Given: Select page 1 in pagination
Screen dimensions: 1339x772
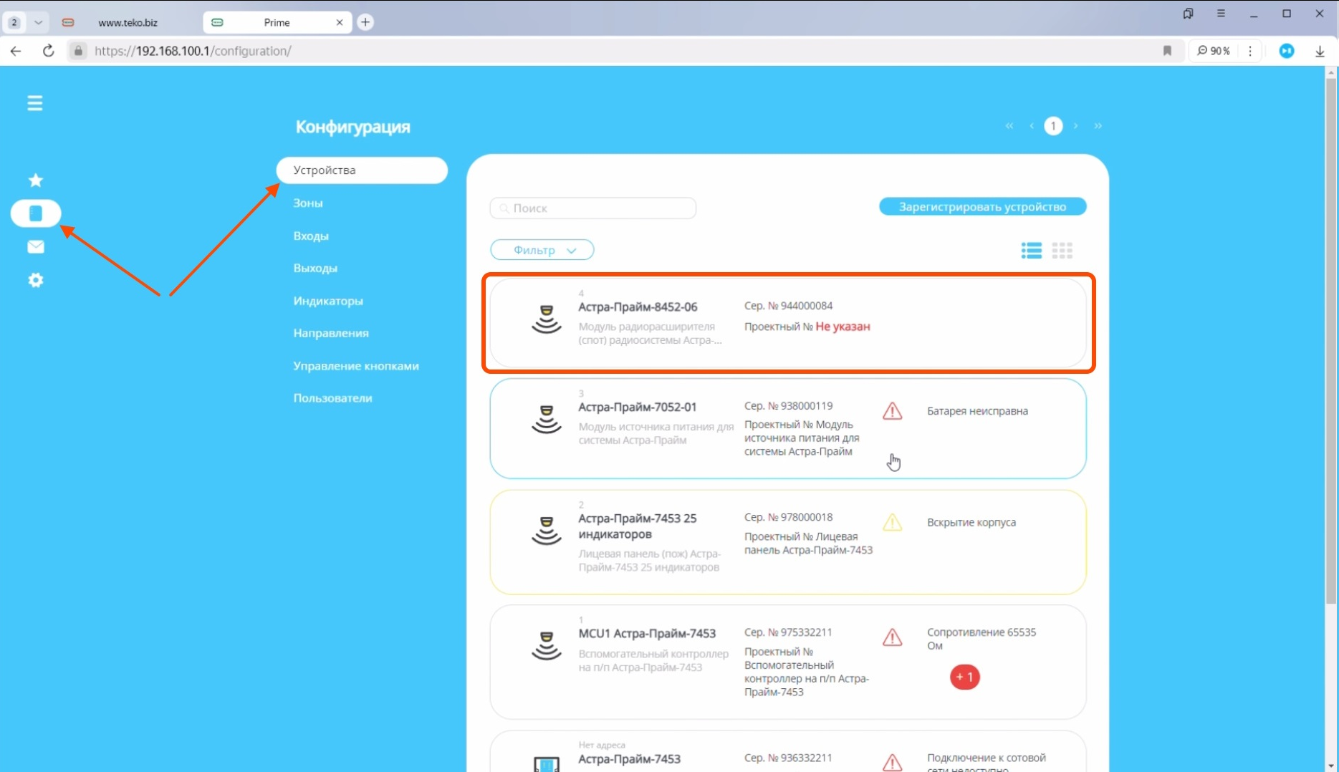Looking at the screenshot, I should 1053,126.
